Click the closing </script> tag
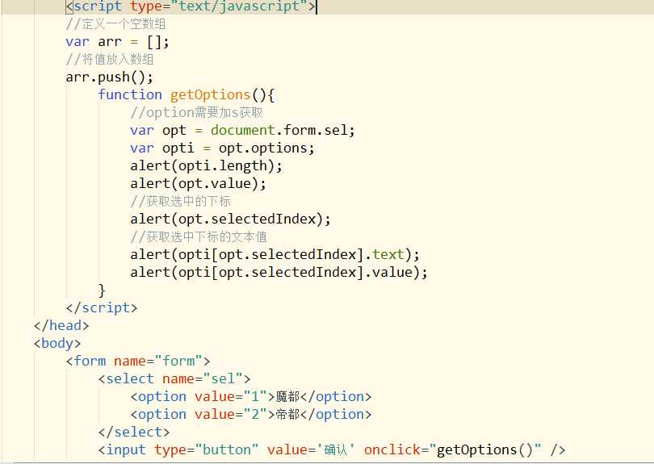Screen dimensions: 654x464 click(102, 307)
